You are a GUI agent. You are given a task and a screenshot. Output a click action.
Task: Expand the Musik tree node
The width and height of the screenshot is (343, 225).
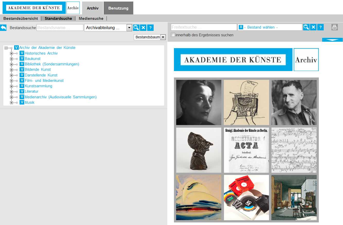11,103
